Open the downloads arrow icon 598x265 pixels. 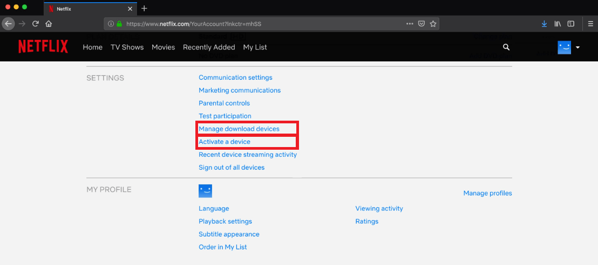point(544,24)
